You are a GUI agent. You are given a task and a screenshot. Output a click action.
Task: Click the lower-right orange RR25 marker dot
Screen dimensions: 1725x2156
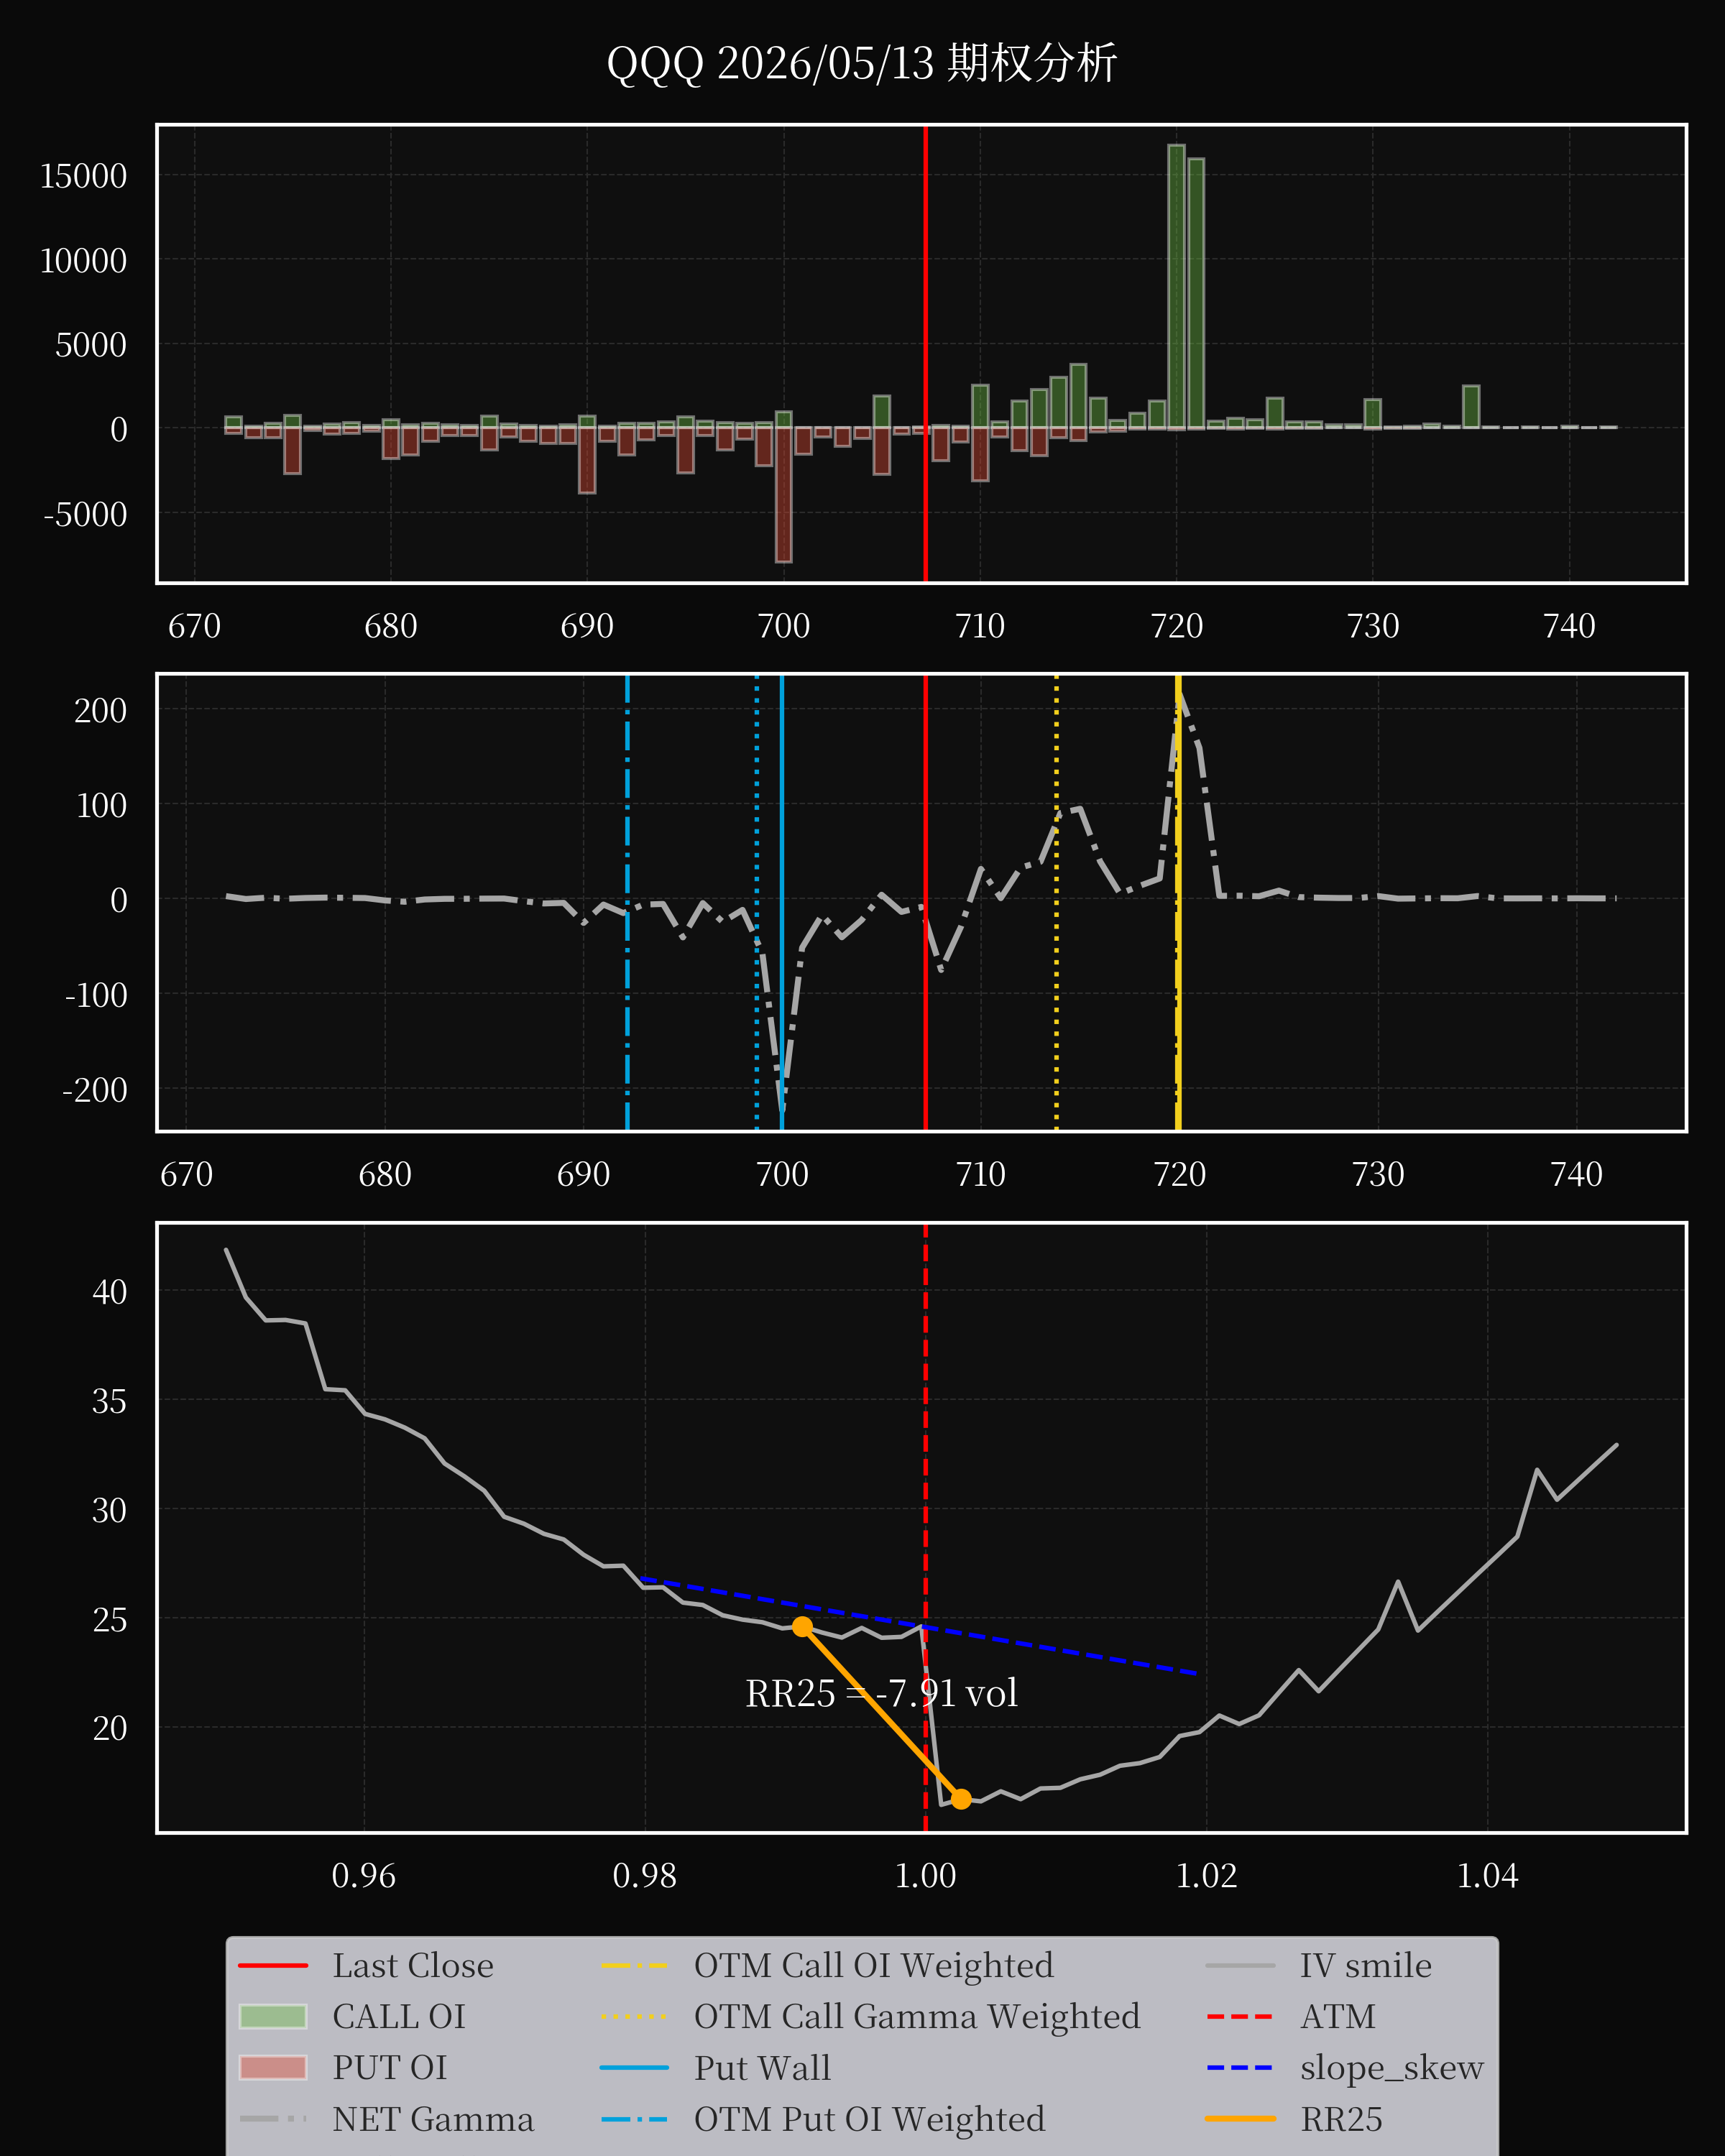961,1799
